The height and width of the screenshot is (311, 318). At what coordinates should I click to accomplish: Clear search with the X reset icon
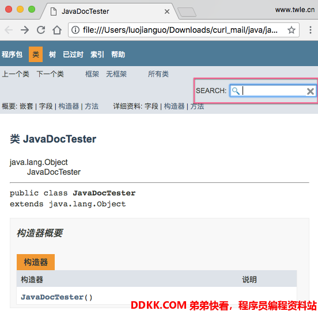pyautogui.click(x=310, y=91)
